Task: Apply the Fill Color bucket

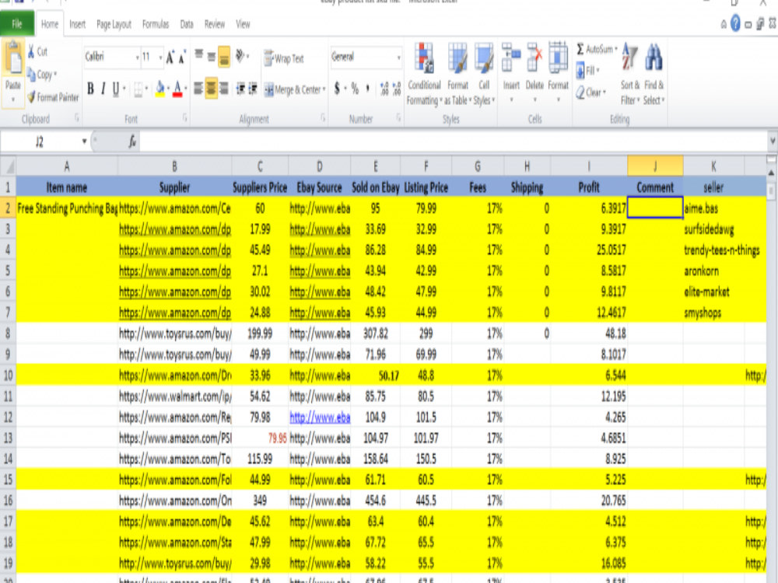Action: point(159,89)
